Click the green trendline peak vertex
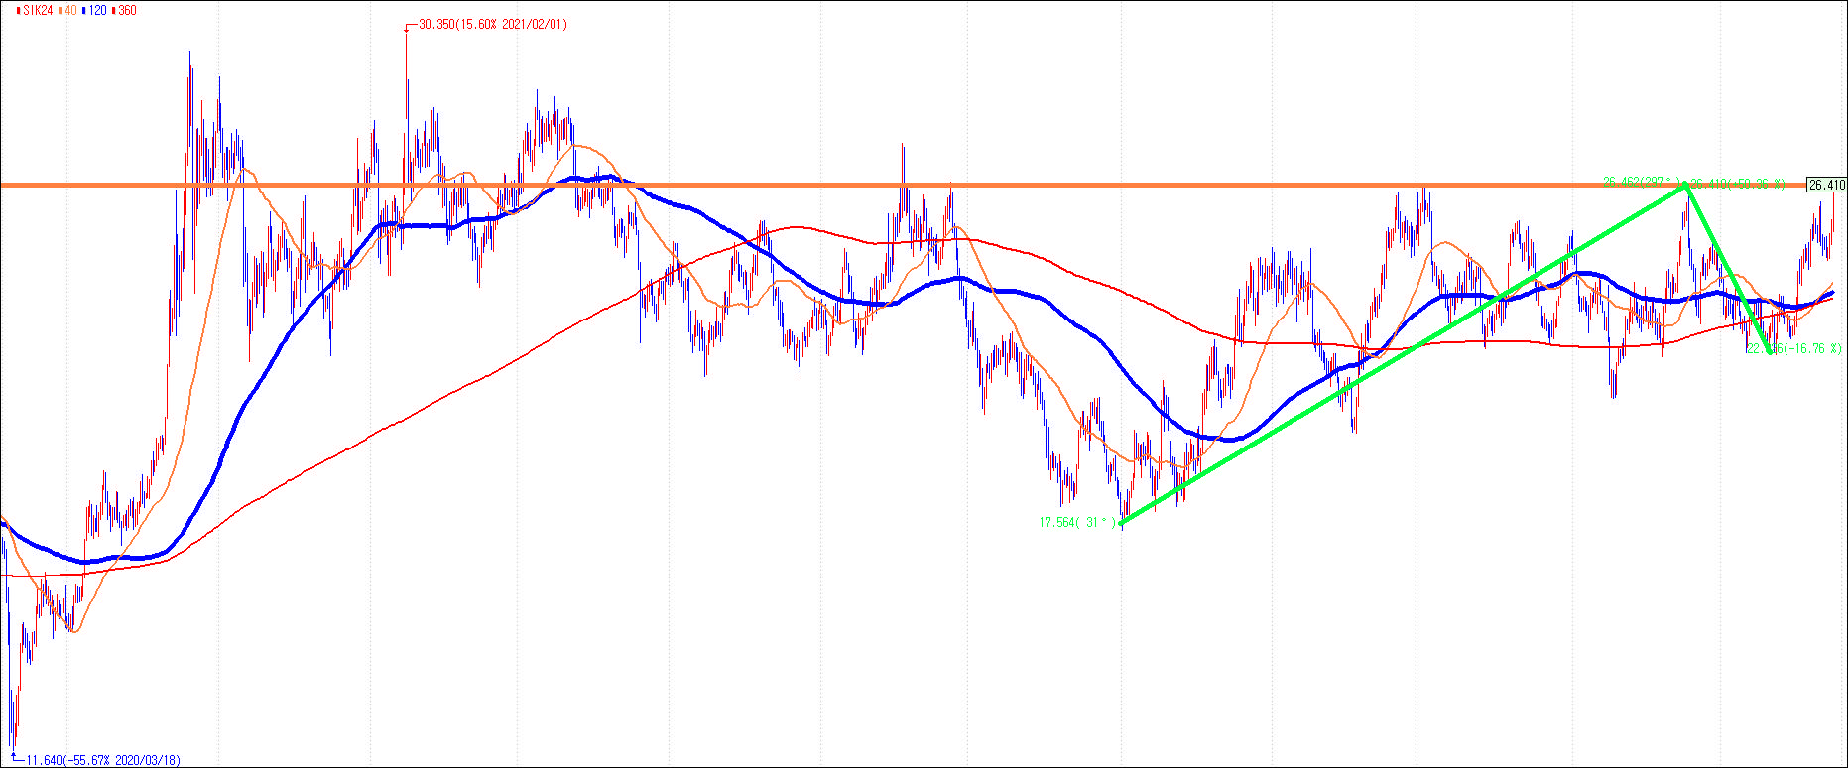The height and width of the screenshot is (768, 1848). [1683, 186]
